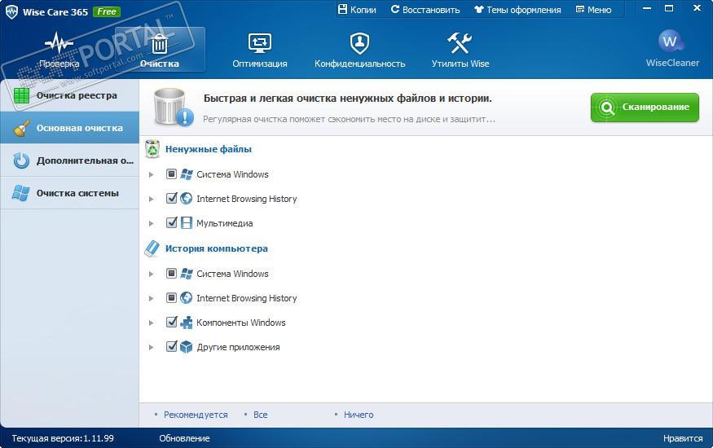Click the WiseCleaner account avatar icon

point(671,42)
